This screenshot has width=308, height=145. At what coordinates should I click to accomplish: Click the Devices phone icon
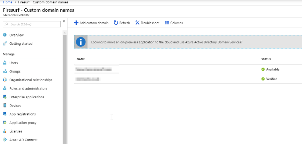click(x=5, y=105)
